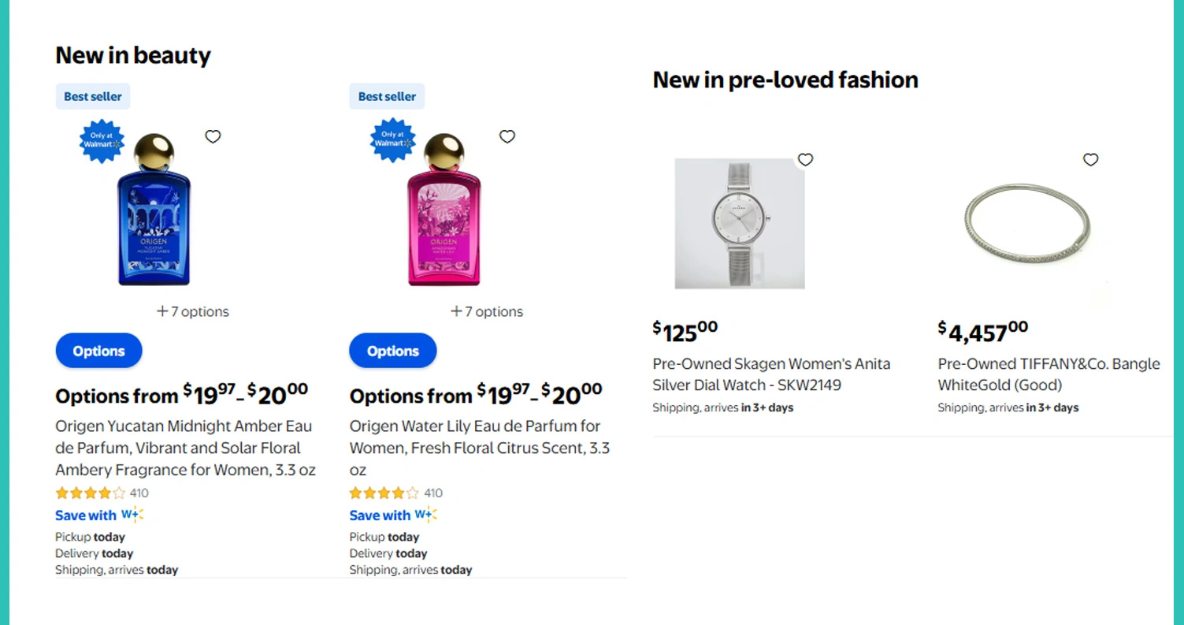Click heart icon on Water Lily perfume
This screenshot has width=1184, height=625.
(x=507, y=136)
